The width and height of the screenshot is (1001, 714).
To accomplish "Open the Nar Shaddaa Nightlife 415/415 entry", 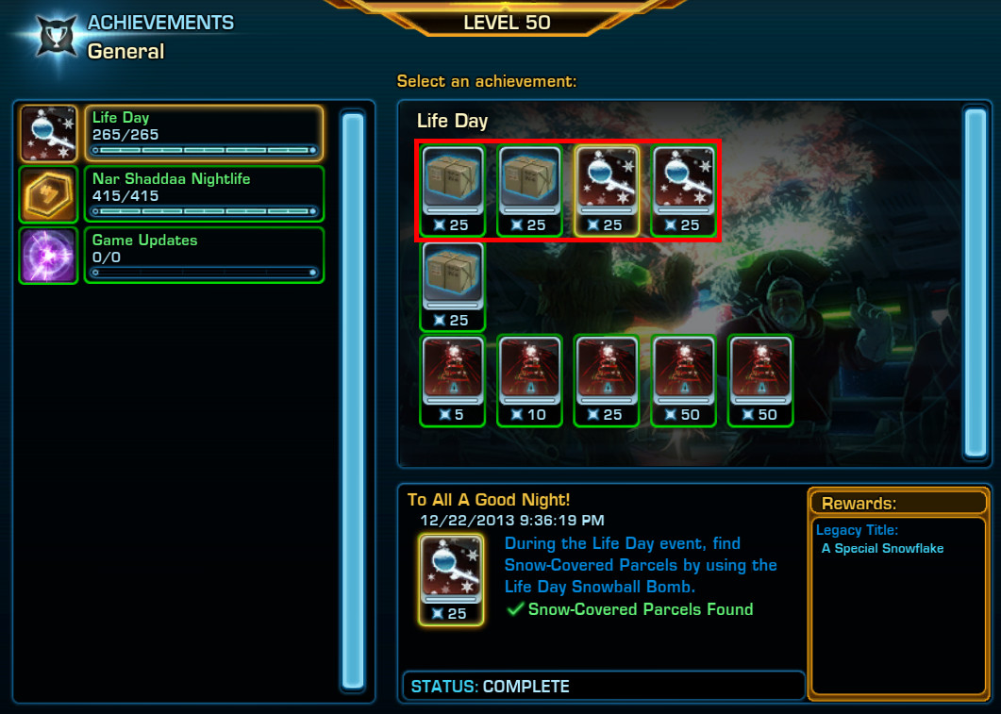I will point(205,194).
